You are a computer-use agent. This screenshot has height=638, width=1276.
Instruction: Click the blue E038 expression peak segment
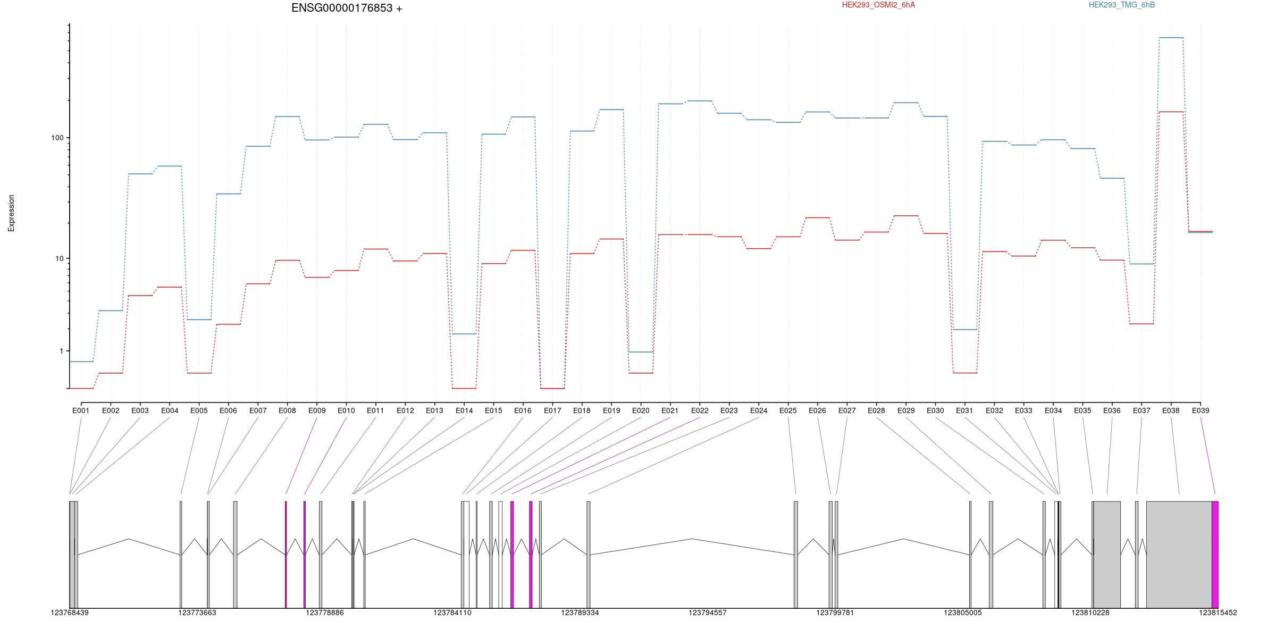pyautogui.click(x=1171, y=38)
